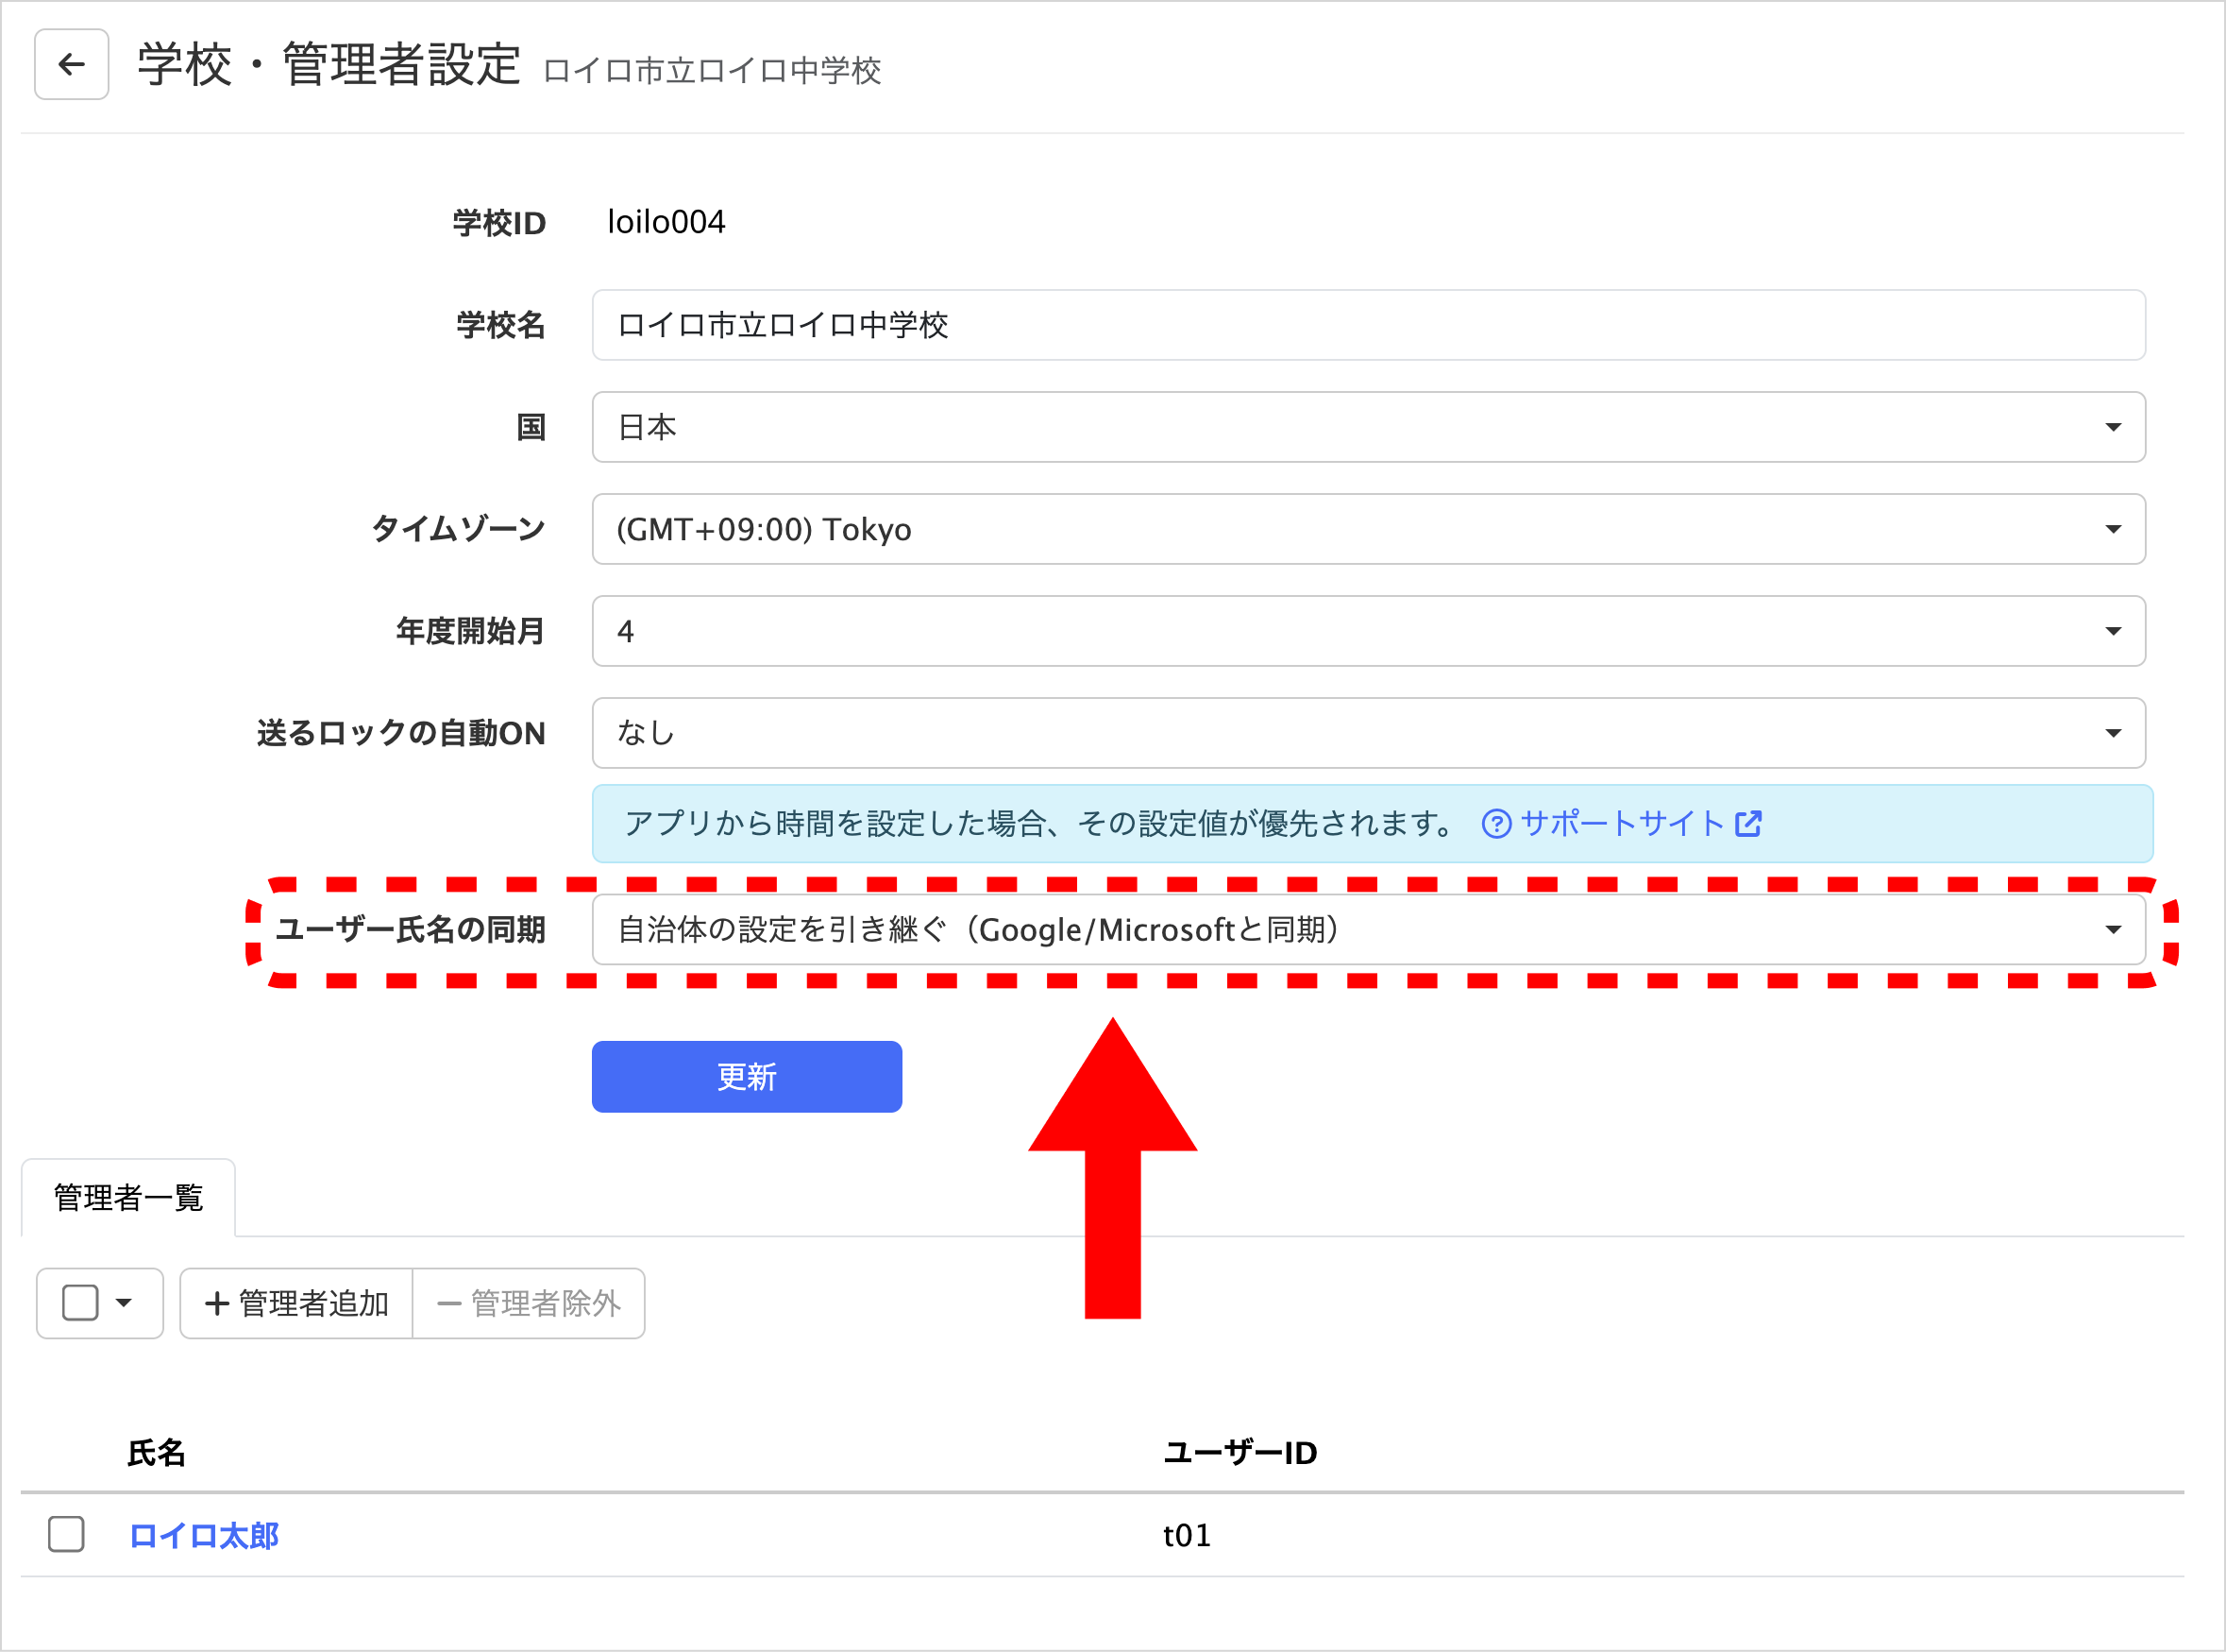Click the caret next to select-all checkbox
This screenshot has height=1652, width=2226.
124,1303
